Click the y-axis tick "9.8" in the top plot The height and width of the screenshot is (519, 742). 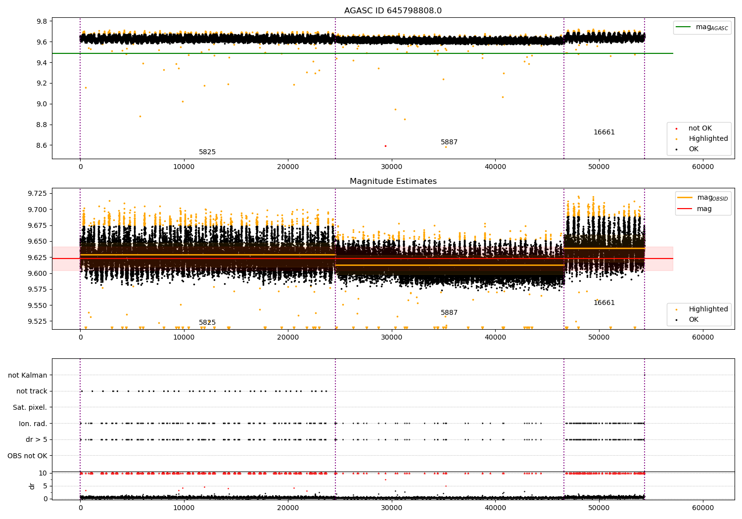tap(42, 22)
